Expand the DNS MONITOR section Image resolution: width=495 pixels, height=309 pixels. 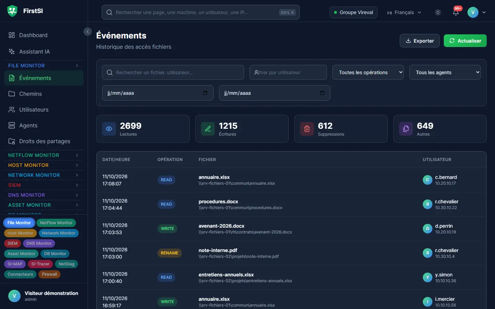(x=44, y=195)
